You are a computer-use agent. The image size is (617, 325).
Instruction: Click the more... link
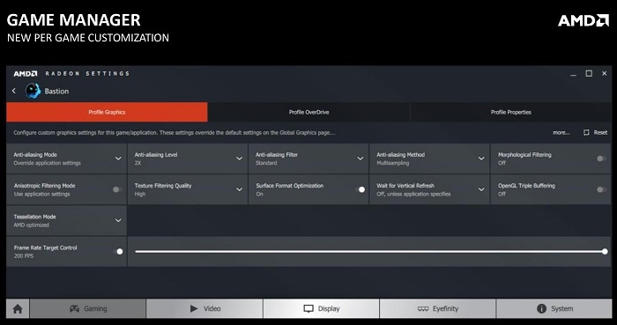[x=561, y=132]
